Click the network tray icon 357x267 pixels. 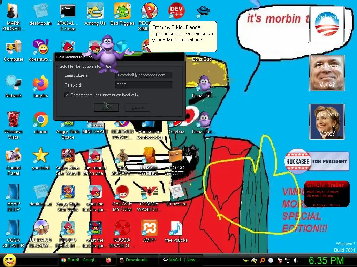tap(288, 260)
